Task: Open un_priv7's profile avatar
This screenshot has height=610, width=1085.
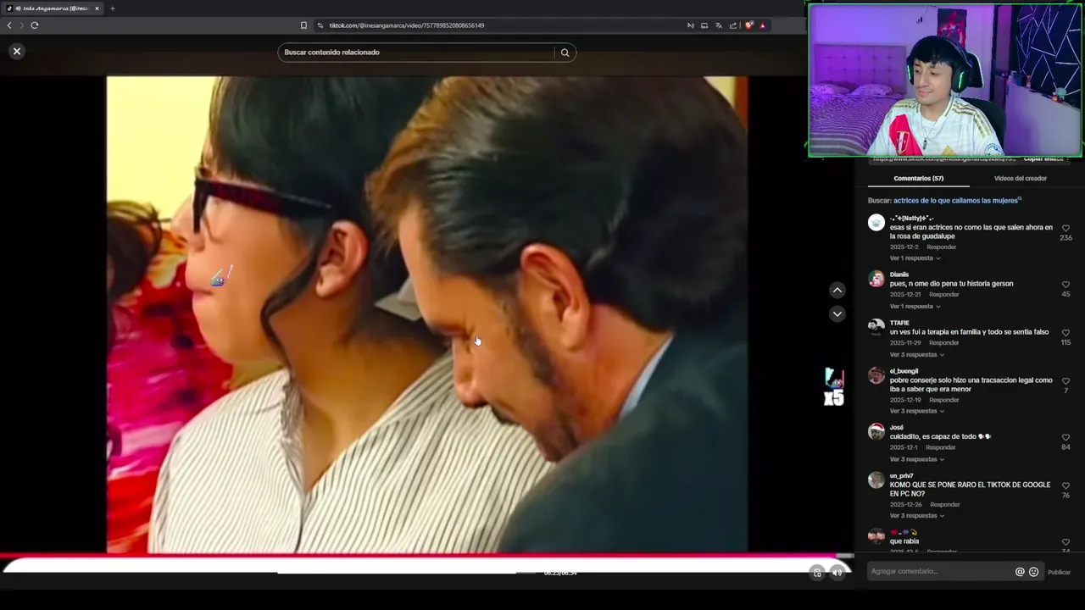Action: 876,480
